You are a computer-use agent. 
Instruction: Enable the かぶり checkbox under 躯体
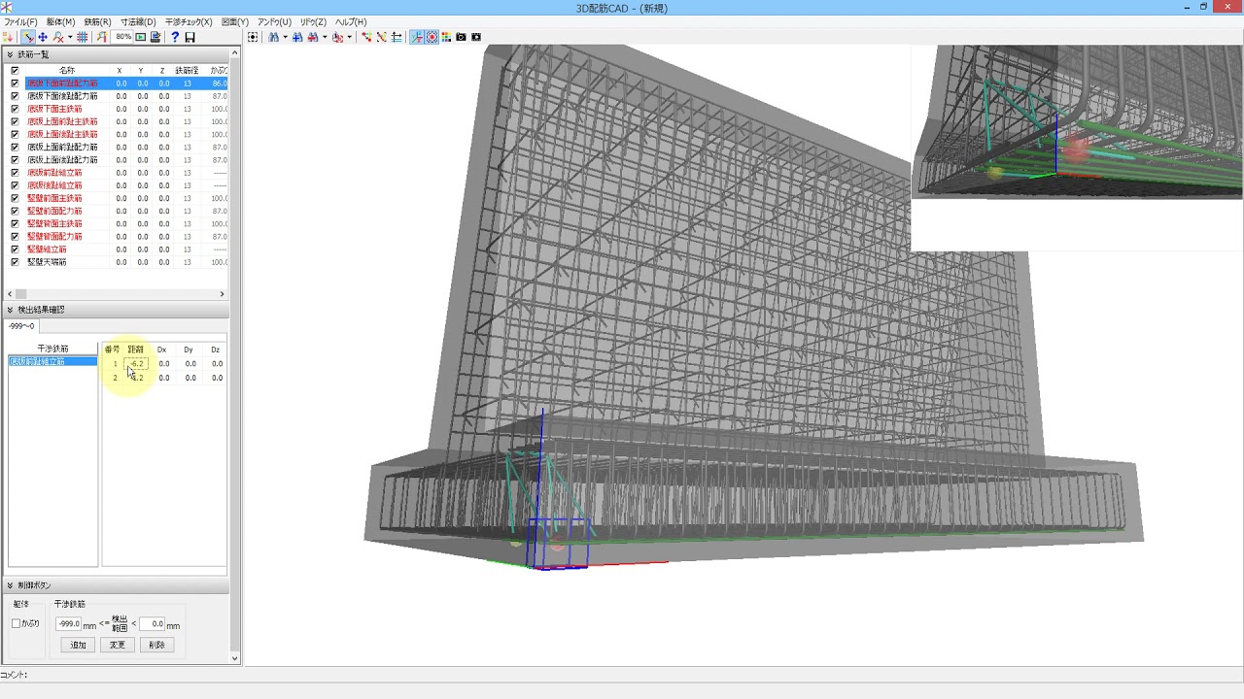(16, 624)
